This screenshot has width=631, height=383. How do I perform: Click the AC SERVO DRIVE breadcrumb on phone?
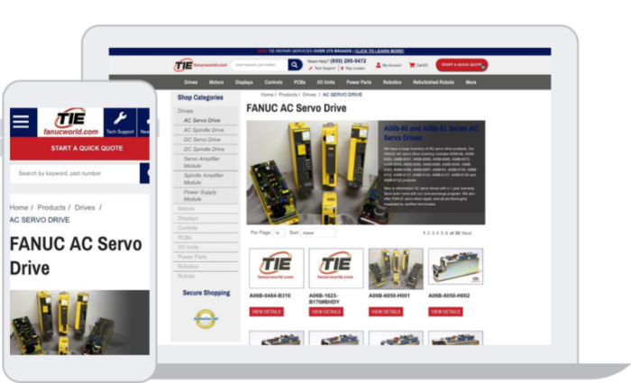tap(40, 220)
